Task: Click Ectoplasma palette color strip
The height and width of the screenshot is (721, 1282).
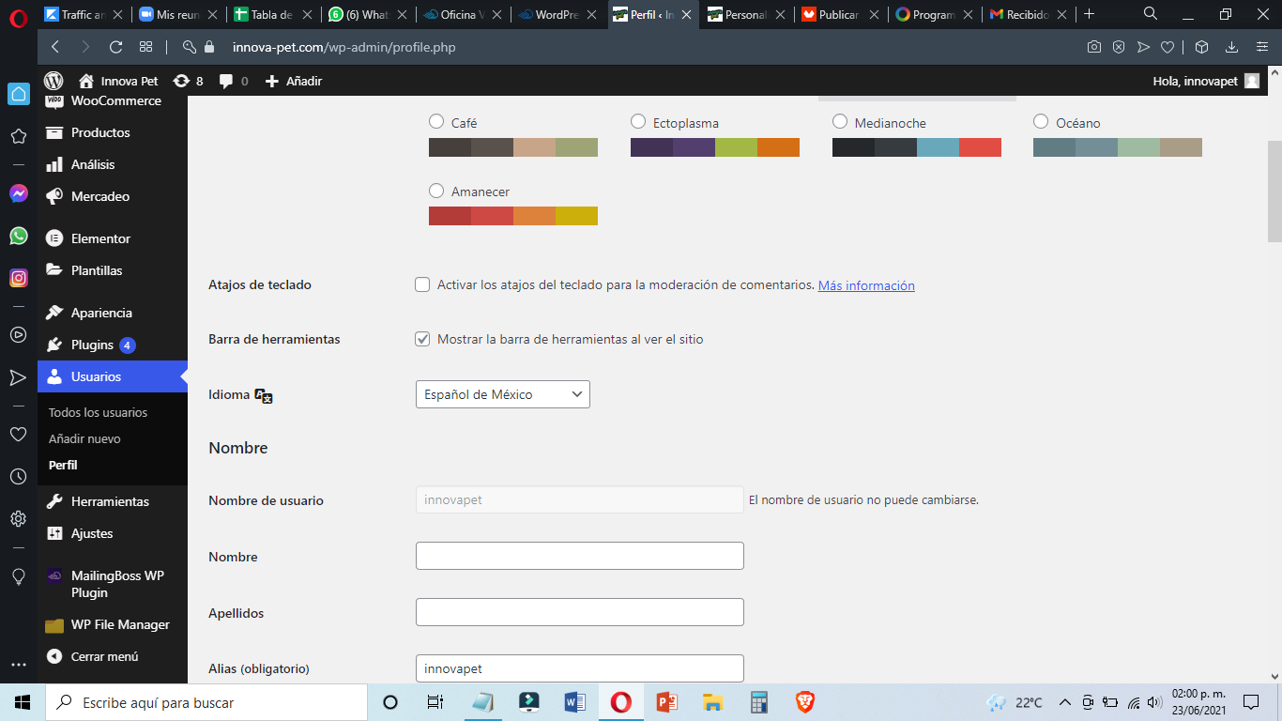Action: tap(715, 147)
